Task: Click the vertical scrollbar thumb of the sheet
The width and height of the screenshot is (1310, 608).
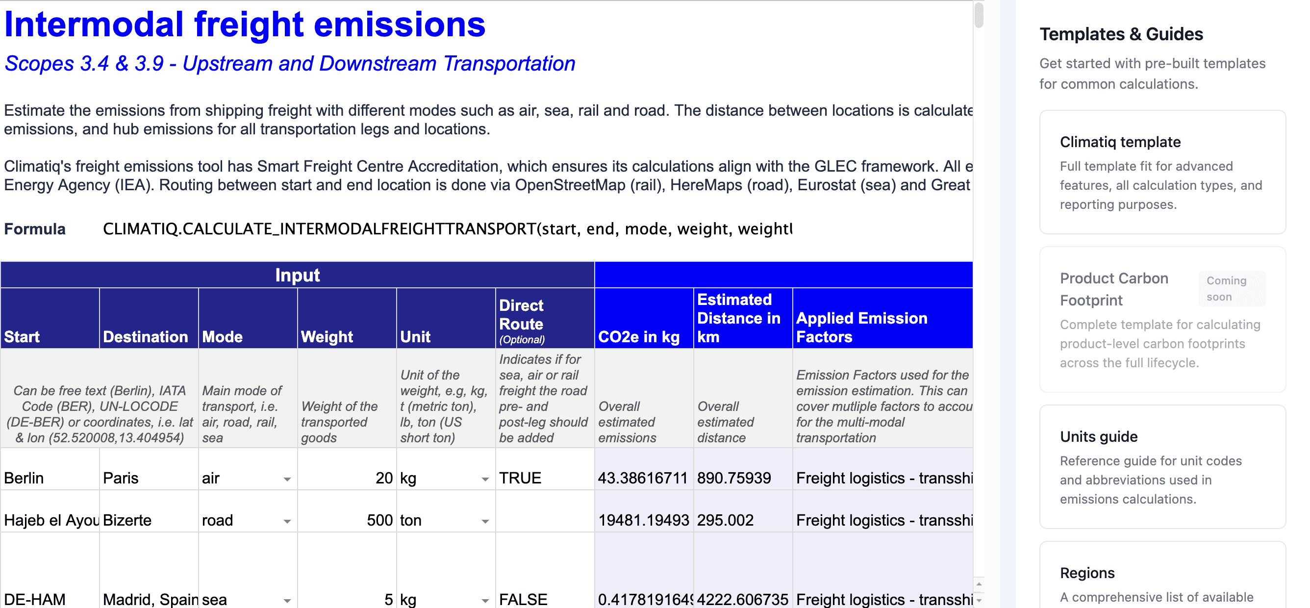Action: click(979, 15)
